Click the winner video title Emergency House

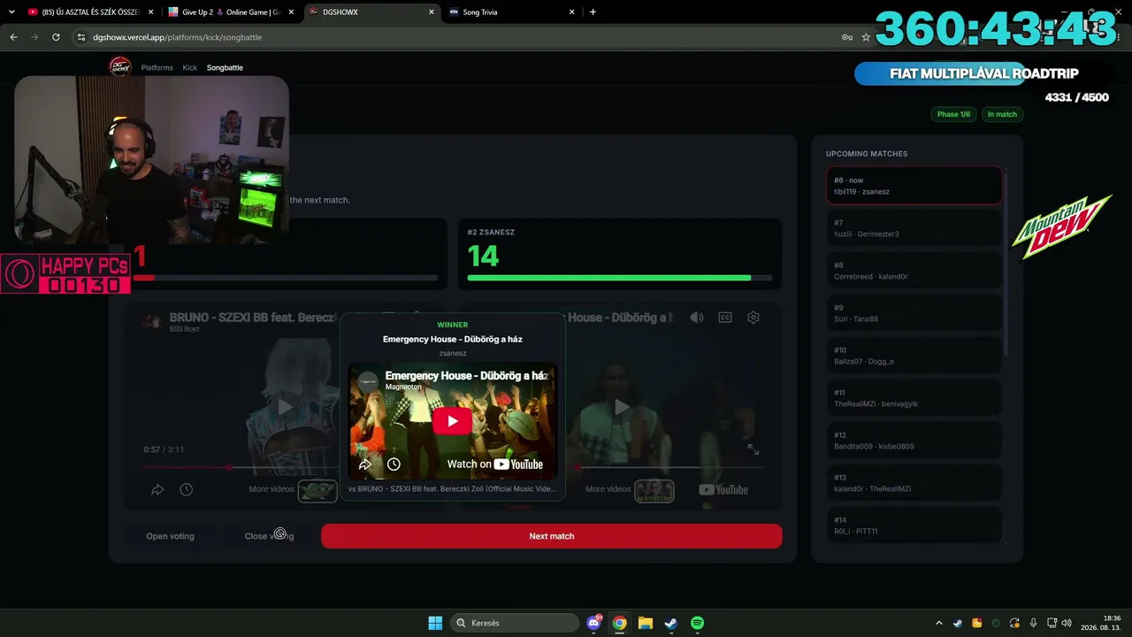(467, 375)
